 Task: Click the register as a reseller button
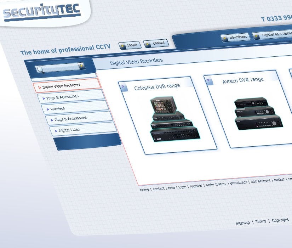[273, 34]
